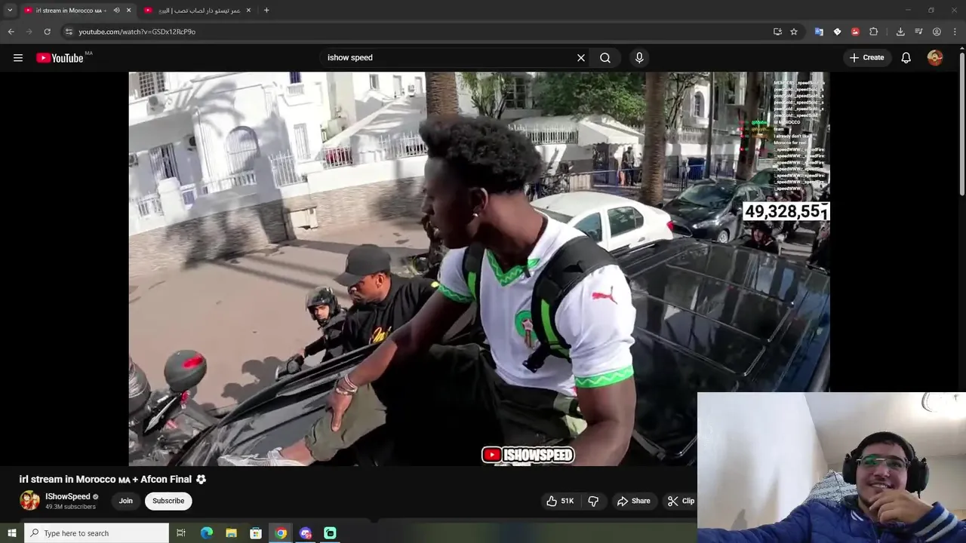Select the address bar URL
The height and width of the screenshot is (543, 966).
(137, 32)
